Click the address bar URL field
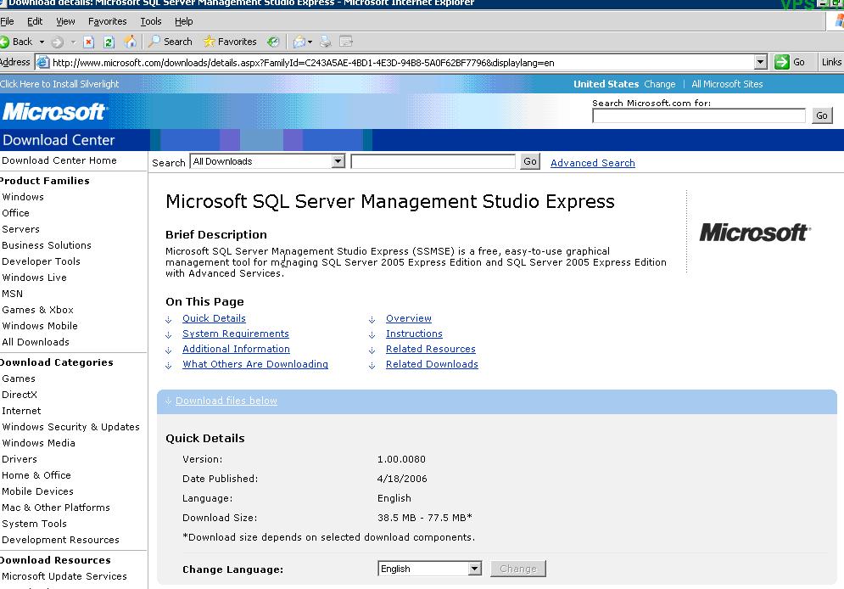 coord(402,63)
